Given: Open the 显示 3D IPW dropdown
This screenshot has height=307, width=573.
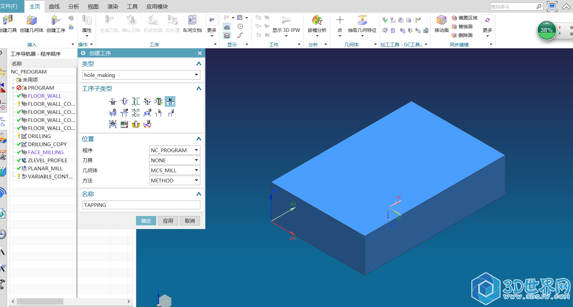Looking at the screenshot, I should pos(286,36).
